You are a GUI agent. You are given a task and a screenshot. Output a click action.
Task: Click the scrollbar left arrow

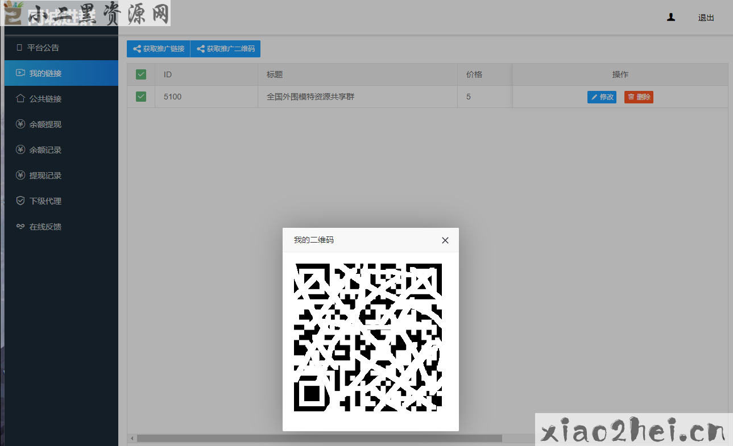[132, 439]
